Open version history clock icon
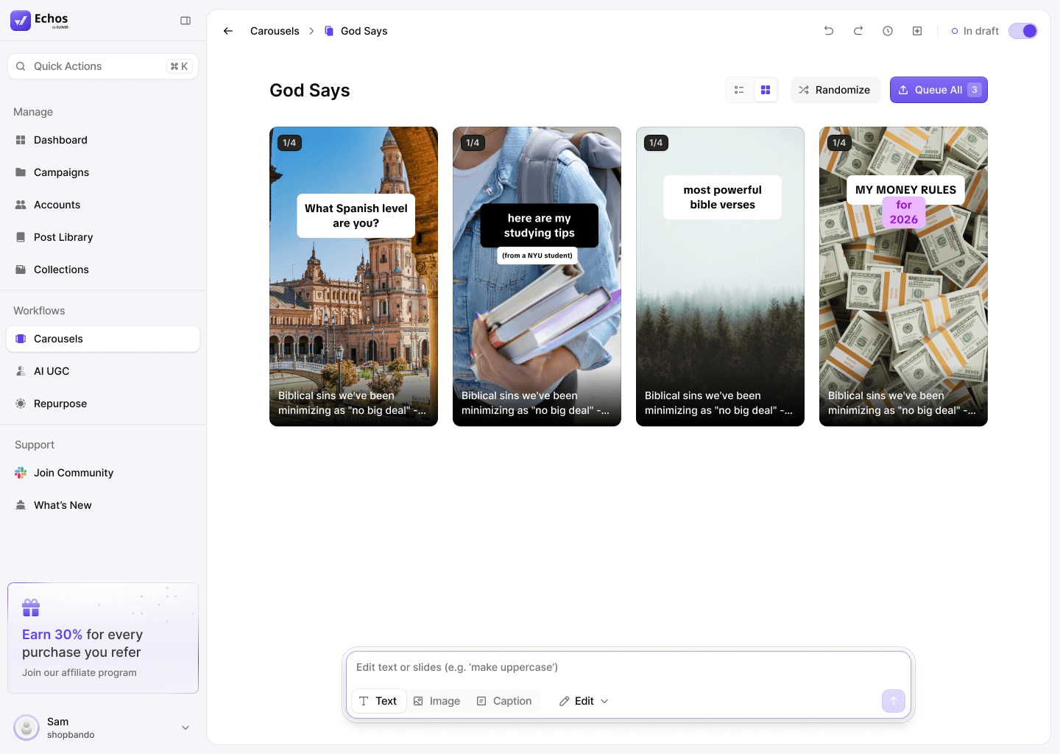1060x754 pixels. [888, 31]
